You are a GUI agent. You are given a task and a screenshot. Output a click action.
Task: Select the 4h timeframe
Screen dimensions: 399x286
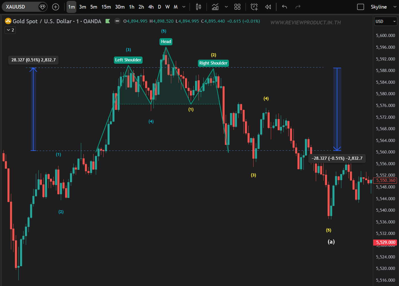151,7
